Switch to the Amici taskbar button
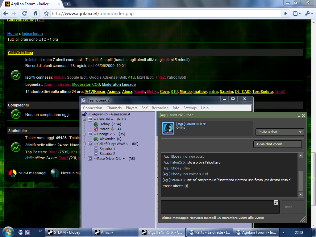Screen dimensions: 316x237 click(x=115, y=232)
